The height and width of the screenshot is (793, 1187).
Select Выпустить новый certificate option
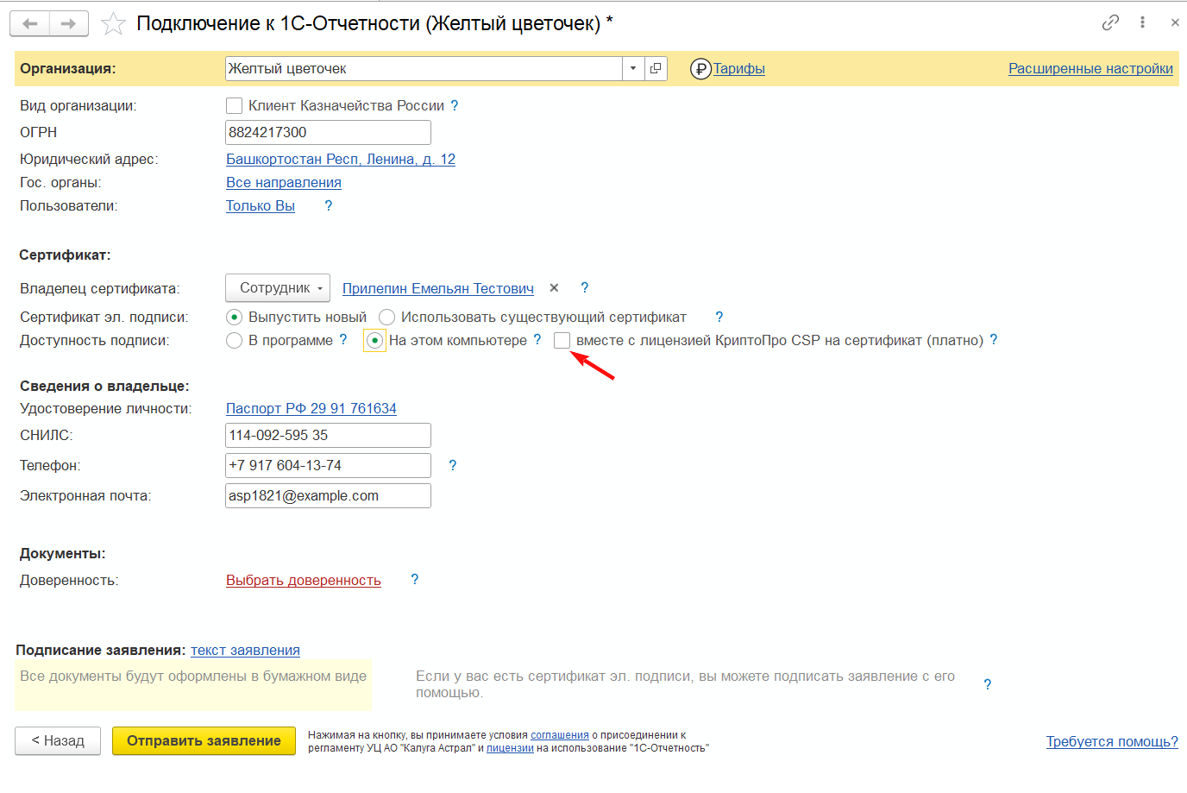click(x=234, y=318)
